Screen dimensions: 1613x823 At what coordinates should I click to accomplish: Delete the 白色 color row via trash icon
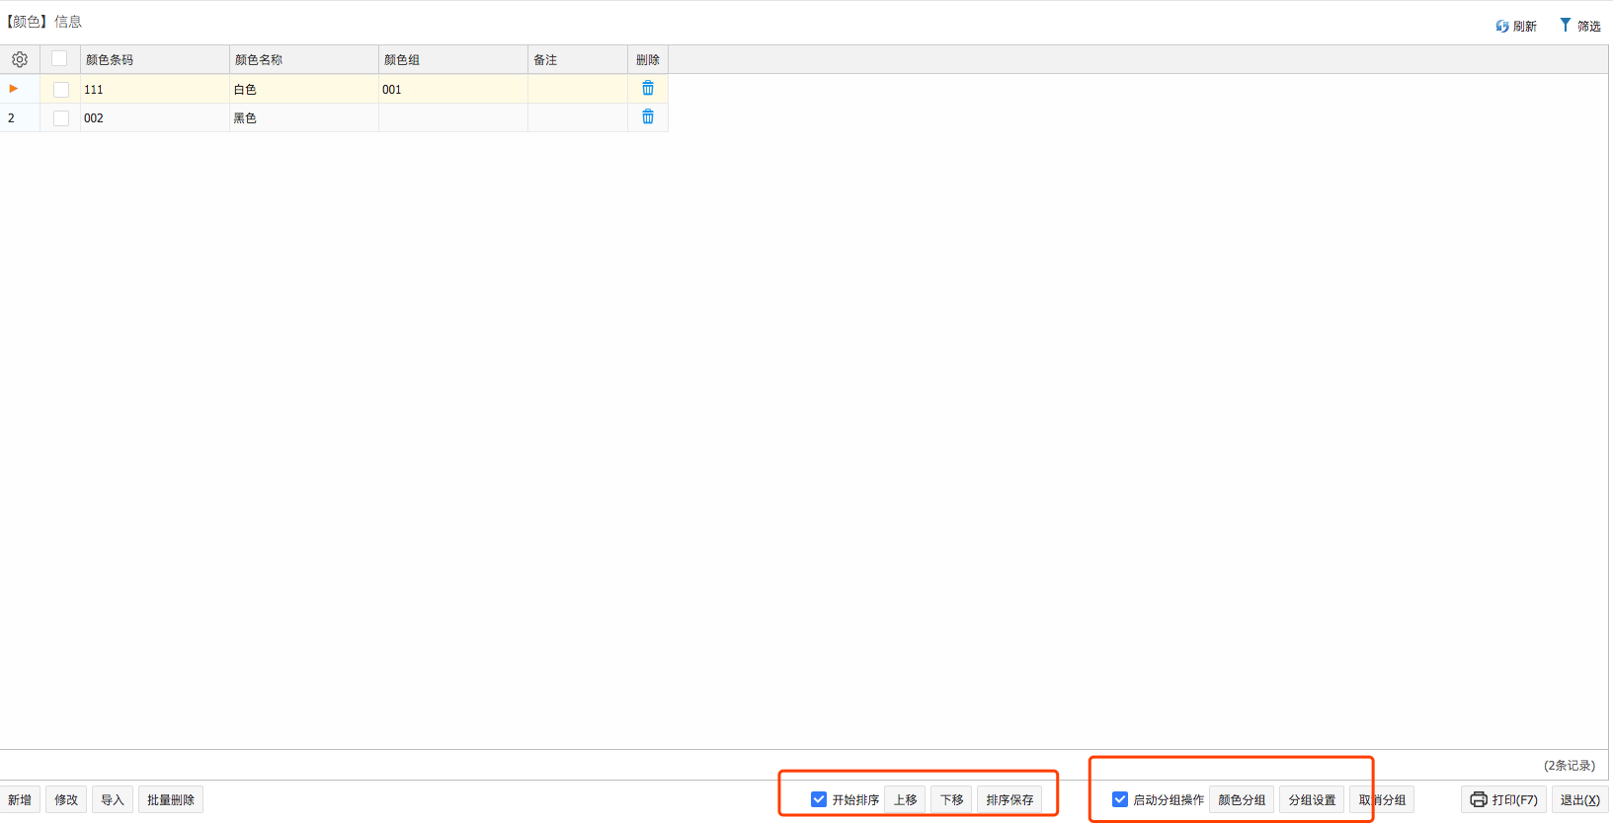point(648,89)
